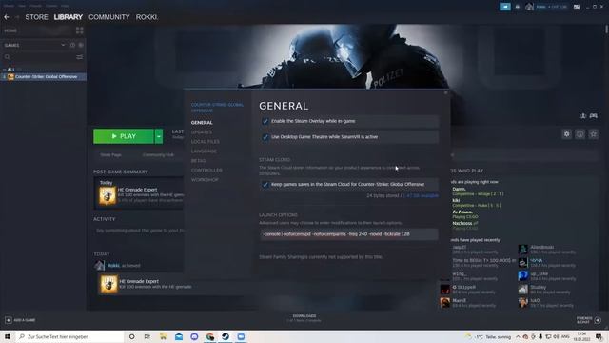This screenshot has width=609, height=343.
Task: Select the WORKSHOP properties tab
Action: pos(205,180)
